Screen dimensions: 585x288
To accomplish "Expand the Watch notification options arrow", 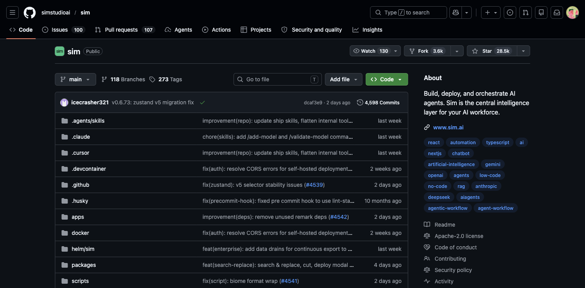I will (396, 51).
